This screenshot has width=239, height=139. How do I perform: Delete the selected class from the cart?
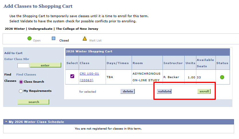(128, 92)
